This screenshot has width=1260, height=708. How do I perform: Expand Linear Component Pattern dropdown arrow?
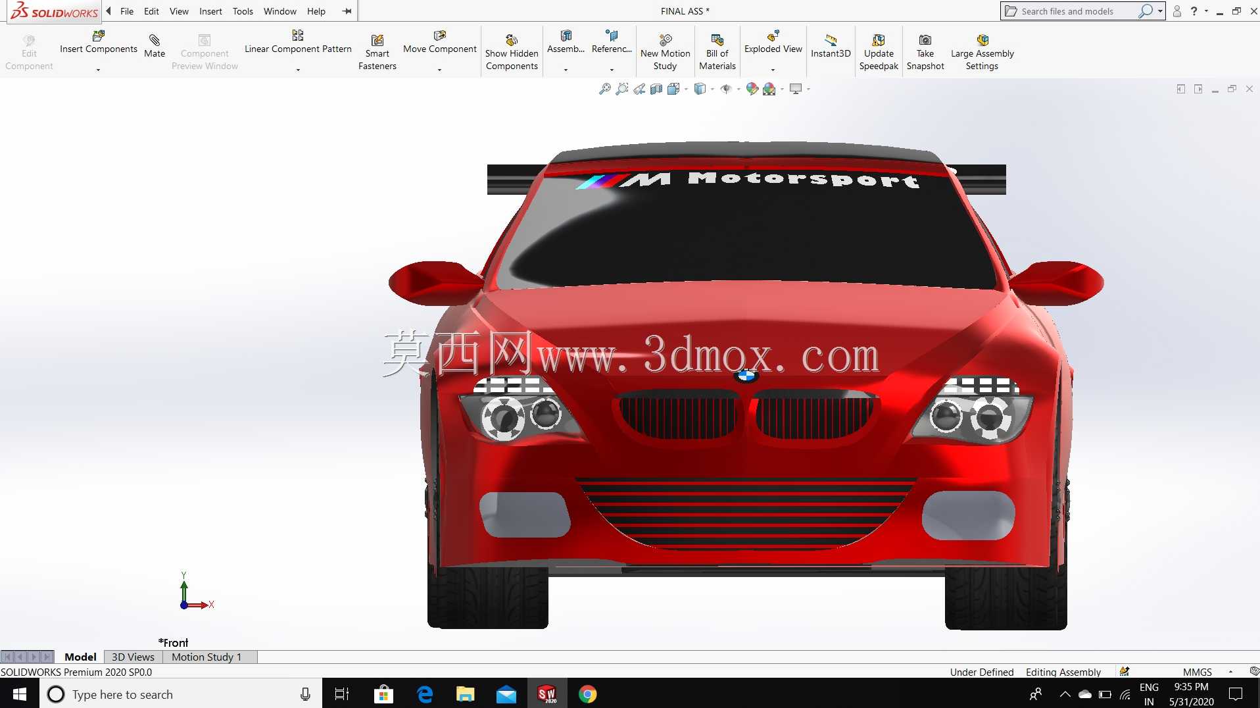click(298, 70)
